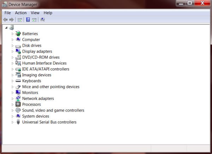Open the Help question mark toolbar icon
The height and width of the screenshot is (154, 212).
coord(28,20)
